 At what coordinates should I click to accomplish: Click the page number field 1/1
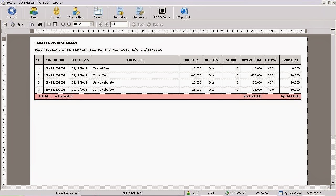tap(119, 24)
